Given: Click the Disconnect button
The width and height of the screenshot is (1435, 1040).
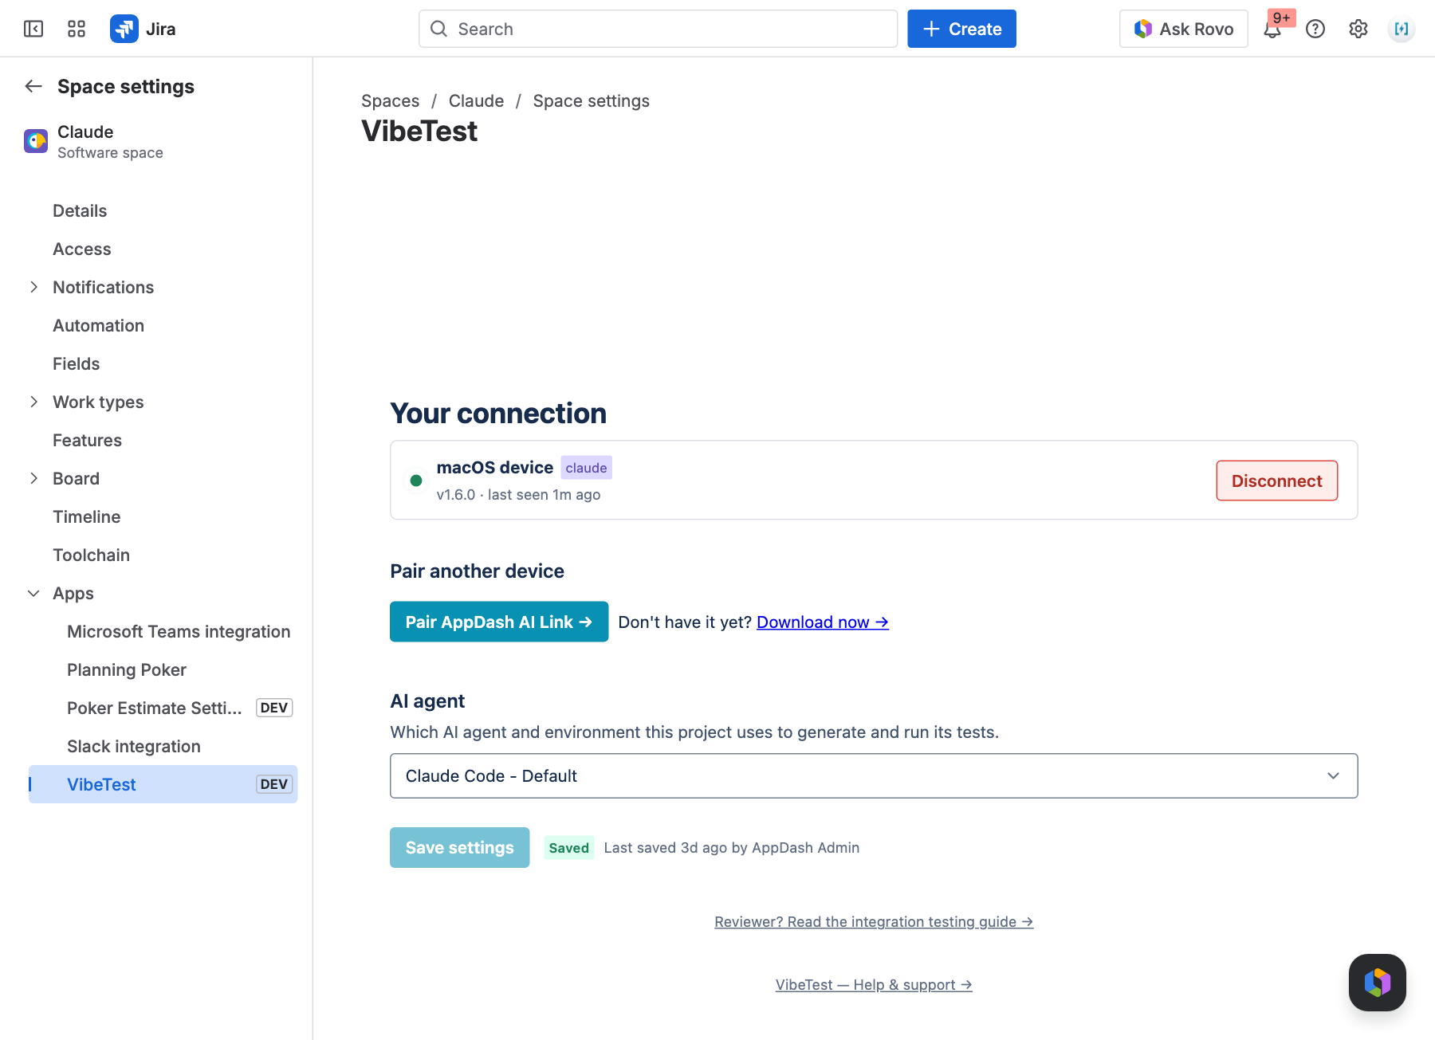Looking at the screenshot, I should click(1276, 481).
